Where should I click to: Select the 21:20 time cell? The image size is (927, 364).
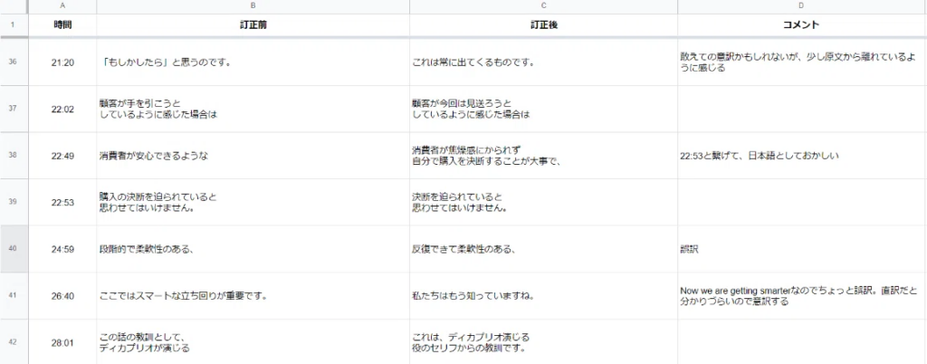pyautogui.click(x=62, y=62)
